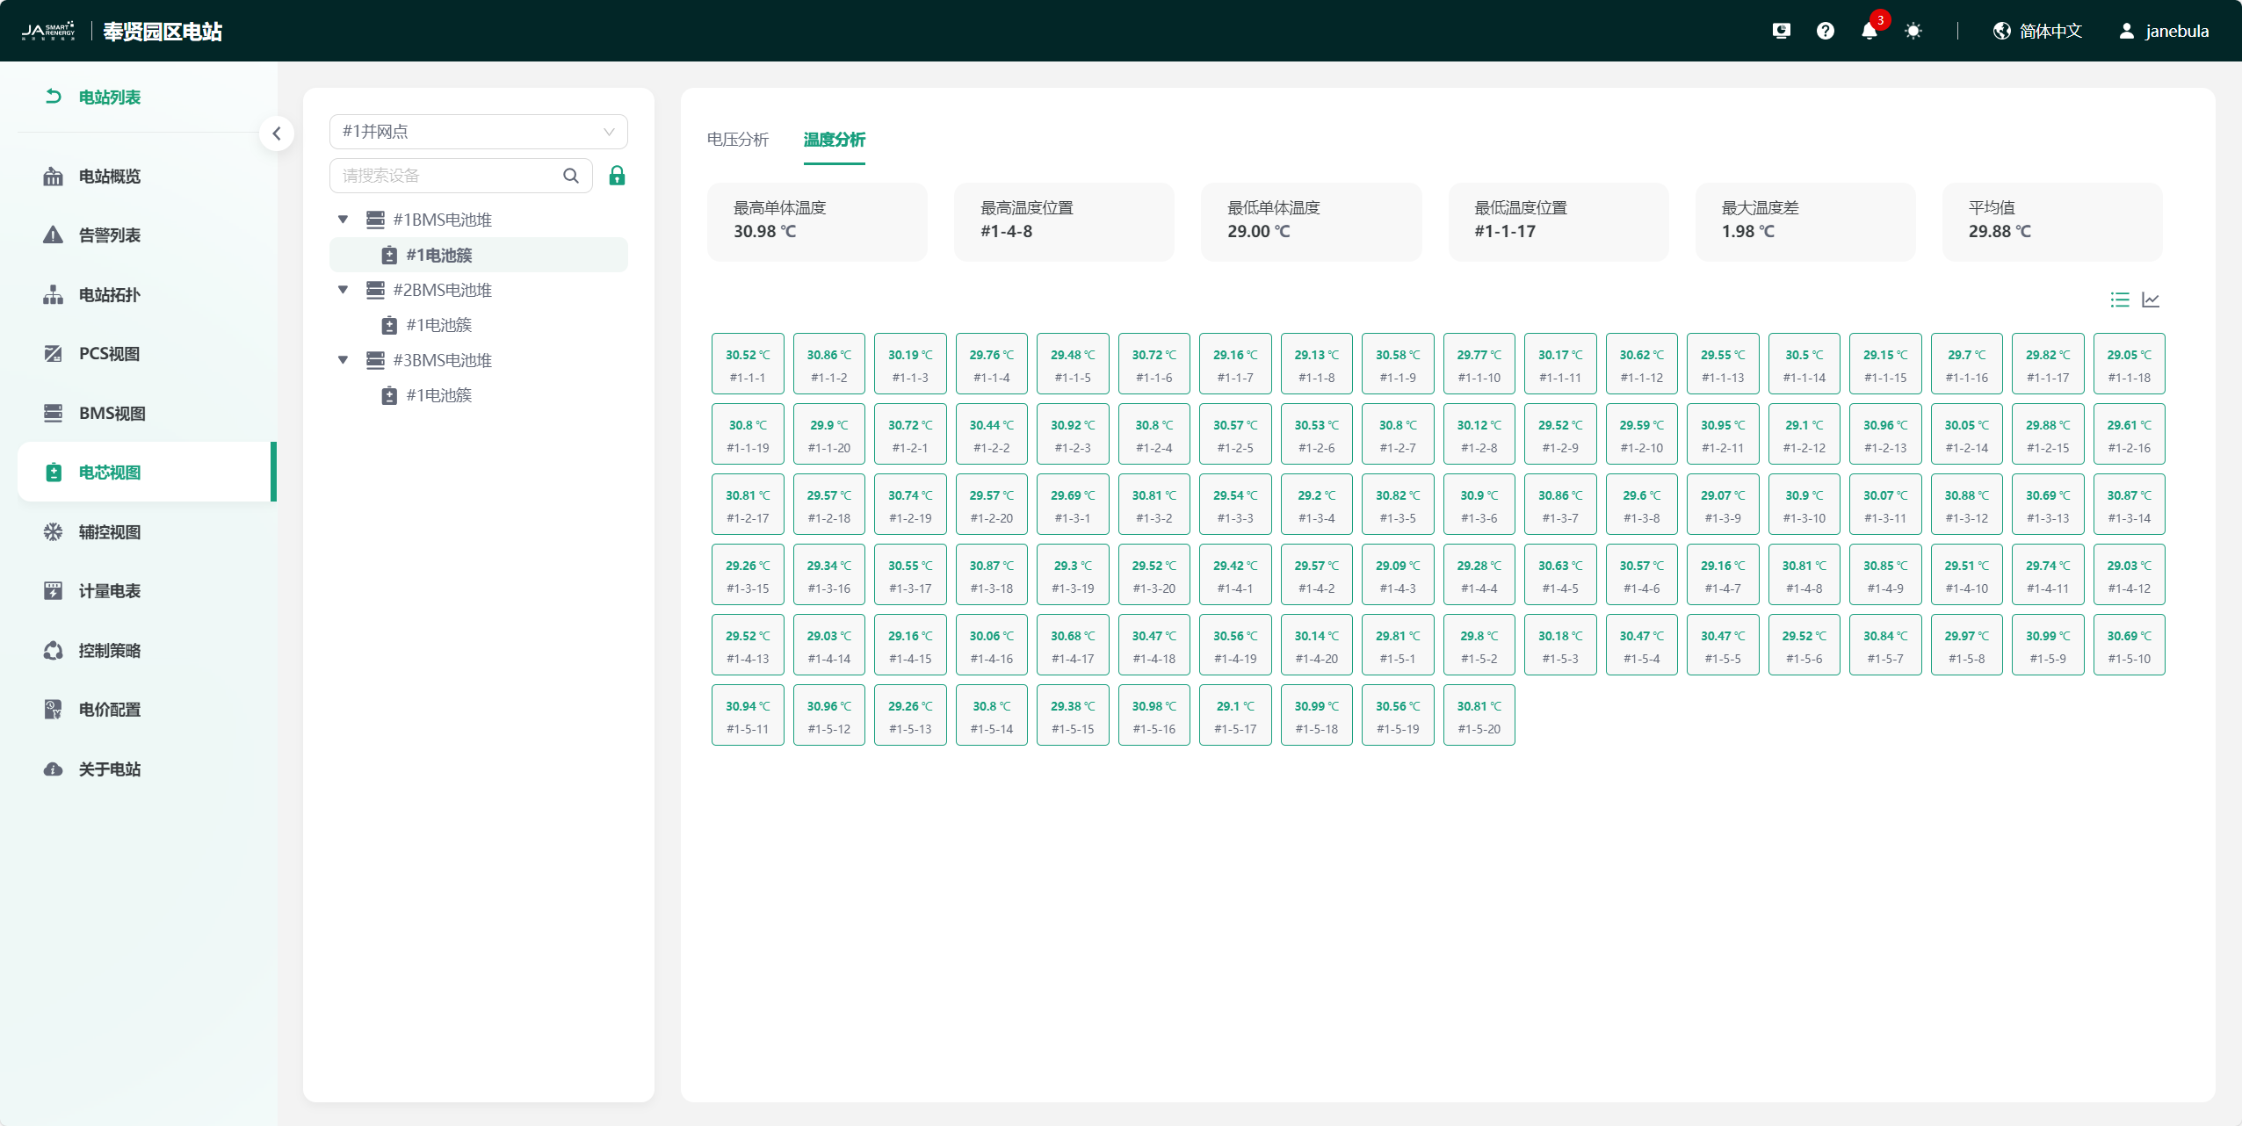Viewport: 2242px width, 1126px height.
Task: Toggle light/dark theme sun icon
Action: [1913, 32]
